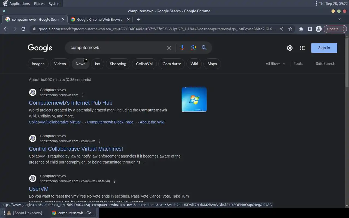Filter results by Images
This screenshot has width=349, height=218.
click(38, 64)
